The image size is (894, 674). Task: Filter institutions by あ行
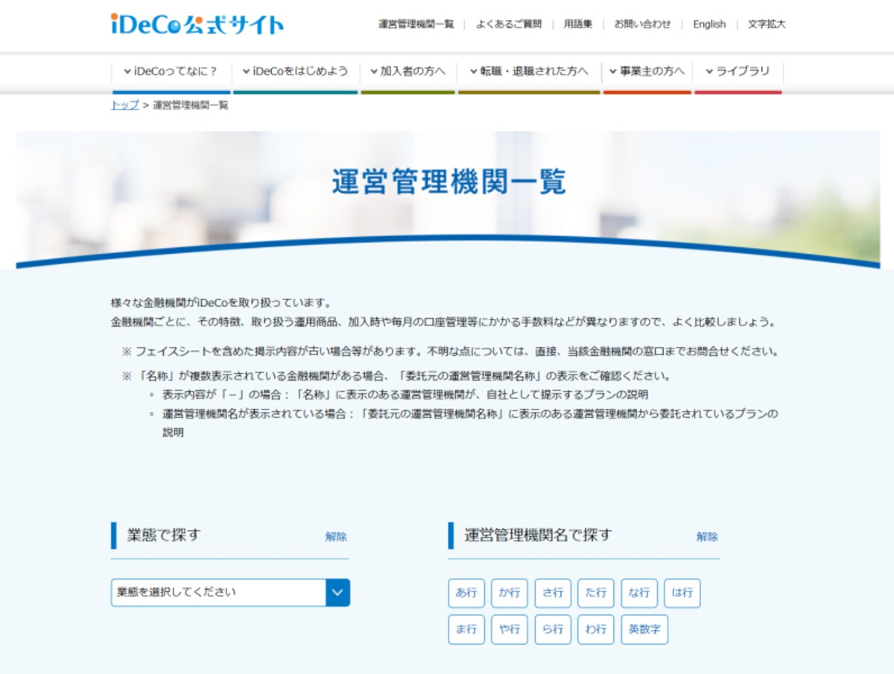coord(466,594)
